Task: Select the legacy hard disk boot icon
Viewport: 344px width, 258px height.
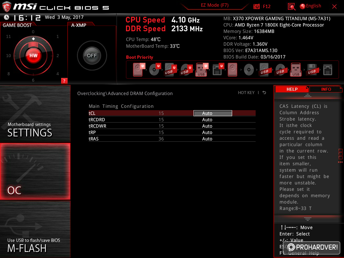Action: coord(232,70)
